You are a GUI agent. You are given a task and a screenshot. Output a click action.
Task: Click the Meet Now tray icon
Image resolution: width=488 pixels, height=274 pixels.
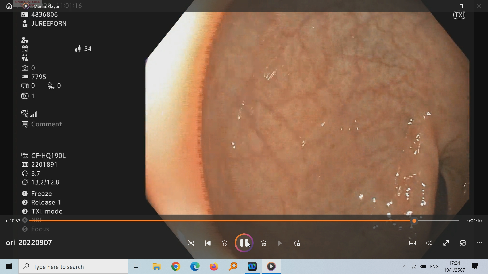(414, 267)
